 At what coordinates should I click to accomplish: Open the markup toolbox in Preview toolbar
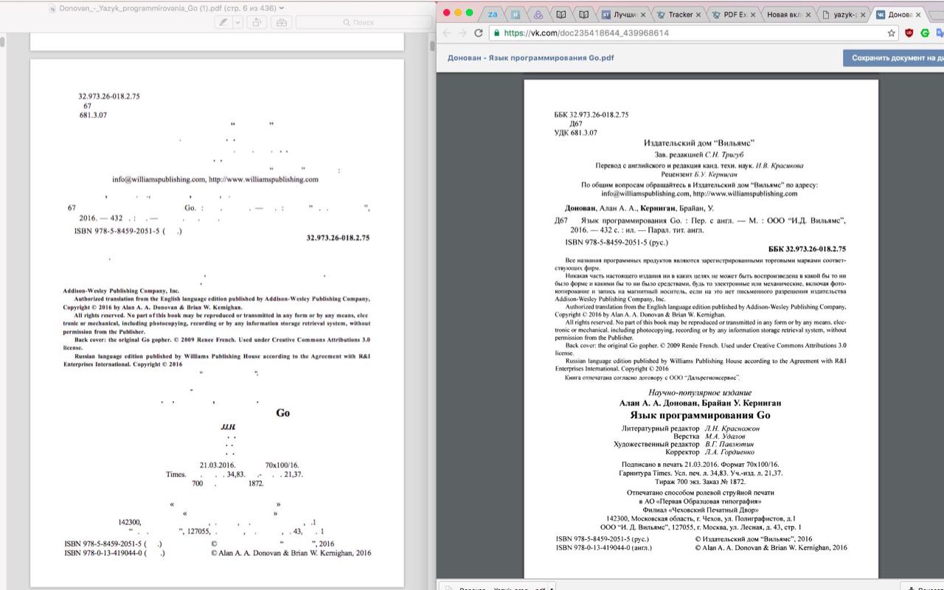[281, 22]
